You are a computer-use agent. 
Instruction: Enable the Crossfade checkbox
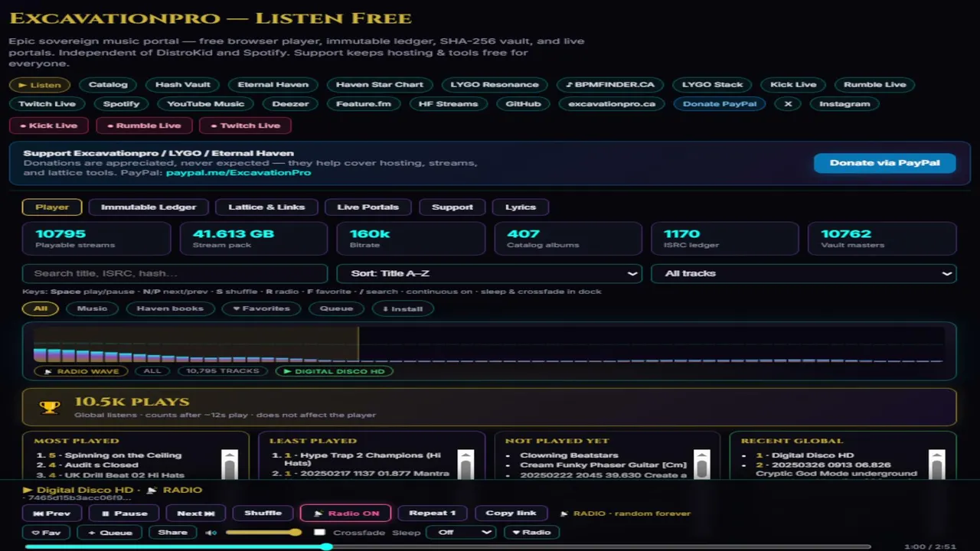coord(320,533)
